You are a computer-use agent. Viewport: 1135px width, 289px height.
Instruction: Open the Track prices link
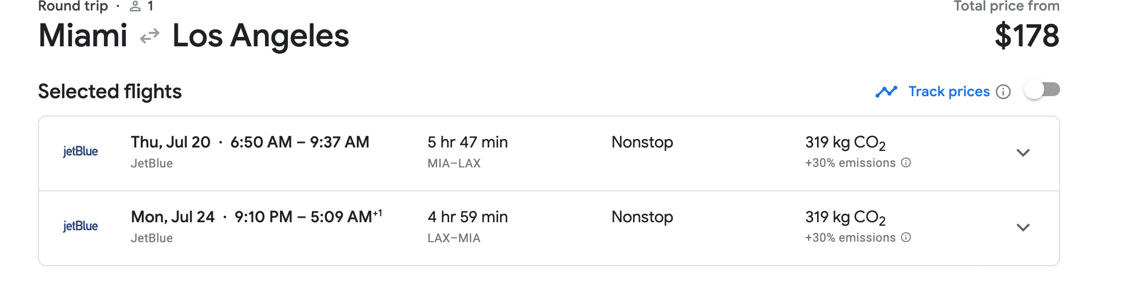coord(949,92)
